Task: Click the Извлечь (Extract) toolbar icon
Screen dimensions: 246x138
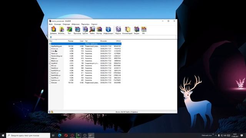Action: (61, 30)
